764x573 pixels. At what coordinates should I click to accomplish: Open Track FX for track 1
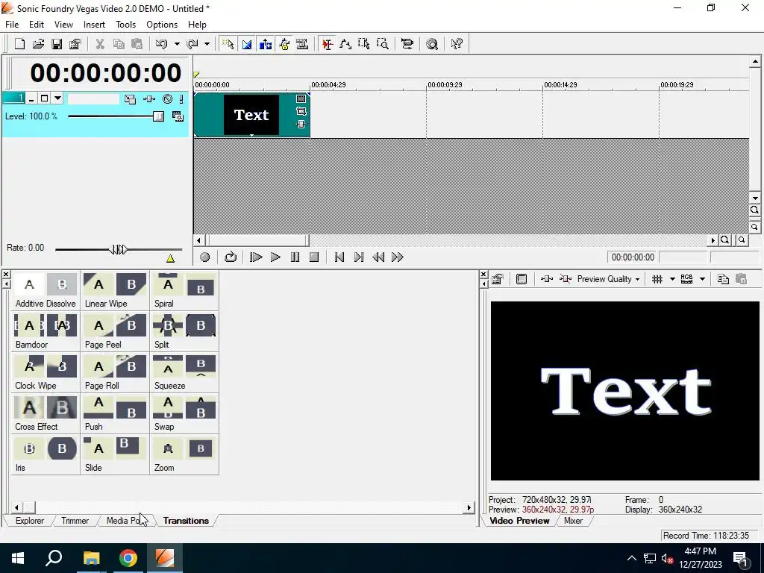point(149,99)
